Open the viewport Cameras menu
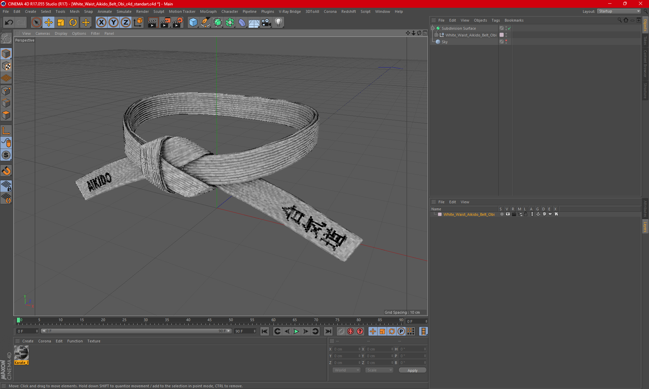Screen dimensions: 649x389 (x=43, y=33)
